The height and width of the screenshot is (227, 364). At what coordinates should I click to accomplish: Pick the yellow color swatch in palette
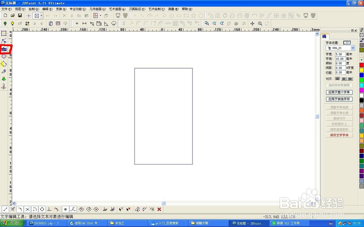pos(361,70)
